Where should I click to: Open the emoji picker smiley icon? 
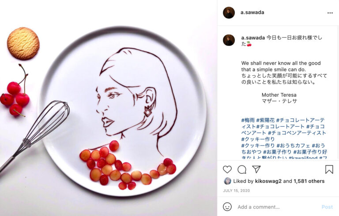click(x=227, y=207)
